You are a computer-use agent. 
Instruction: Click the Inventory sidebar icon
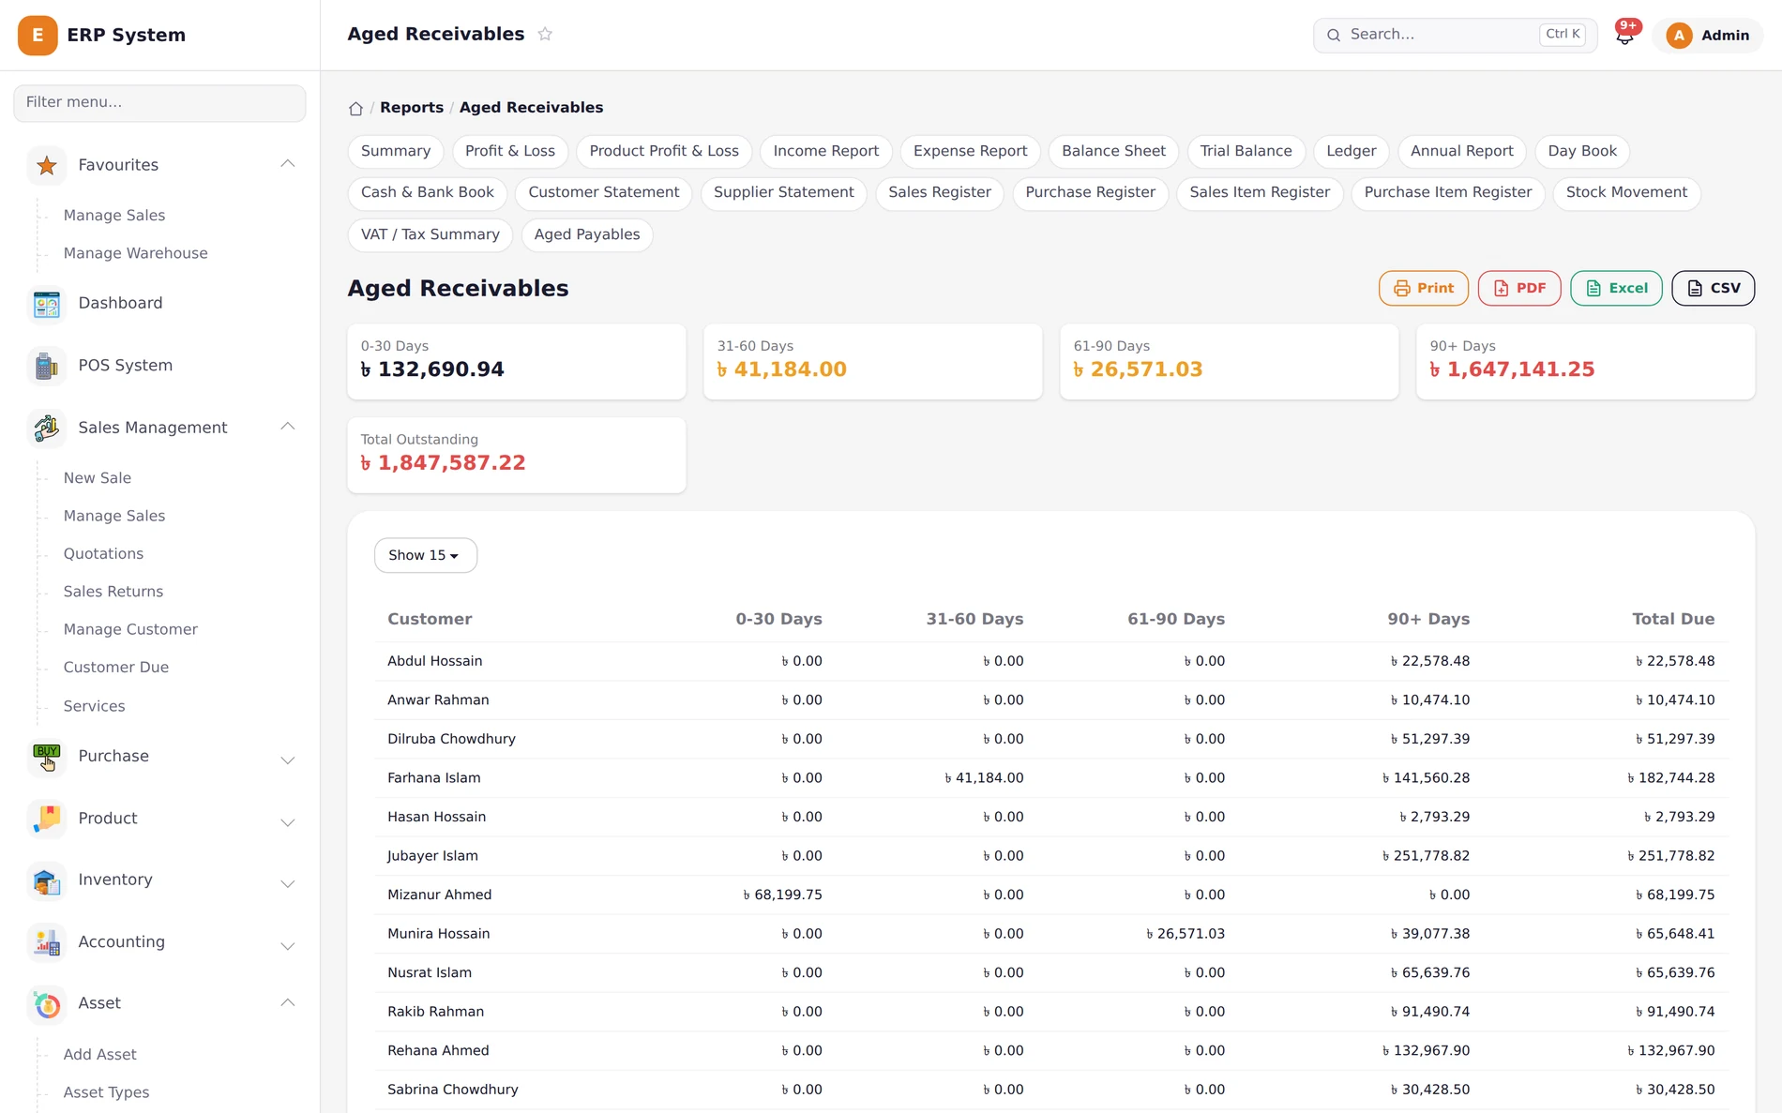[47, 880]
